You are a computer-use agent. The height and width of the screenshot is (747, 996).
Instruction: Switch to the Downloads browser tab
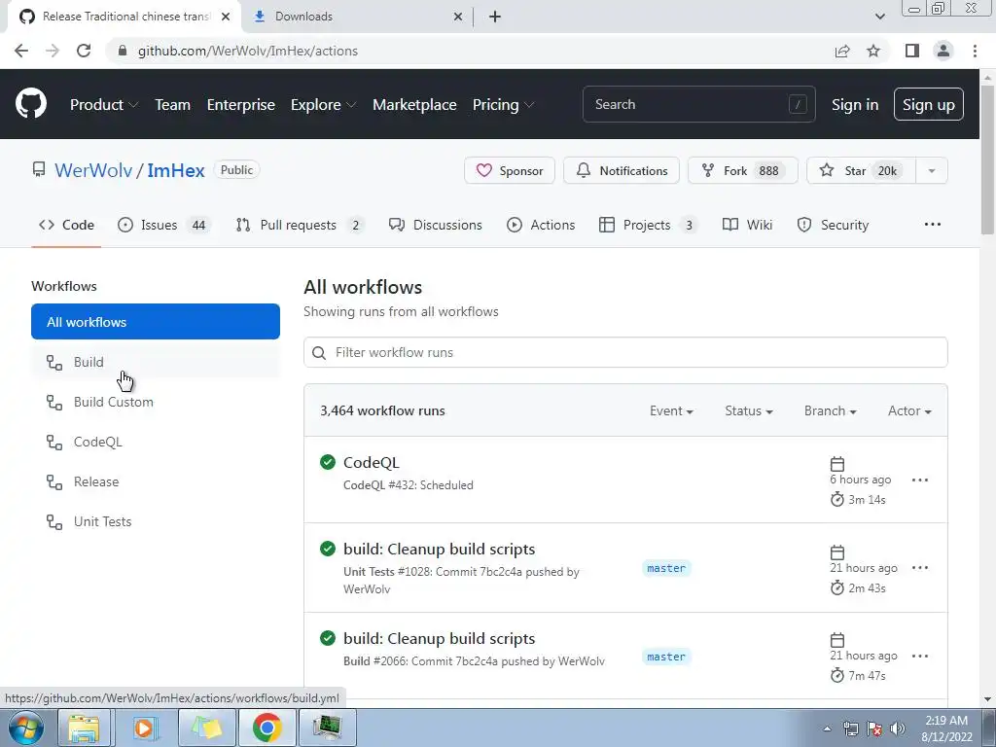[354, 17]
